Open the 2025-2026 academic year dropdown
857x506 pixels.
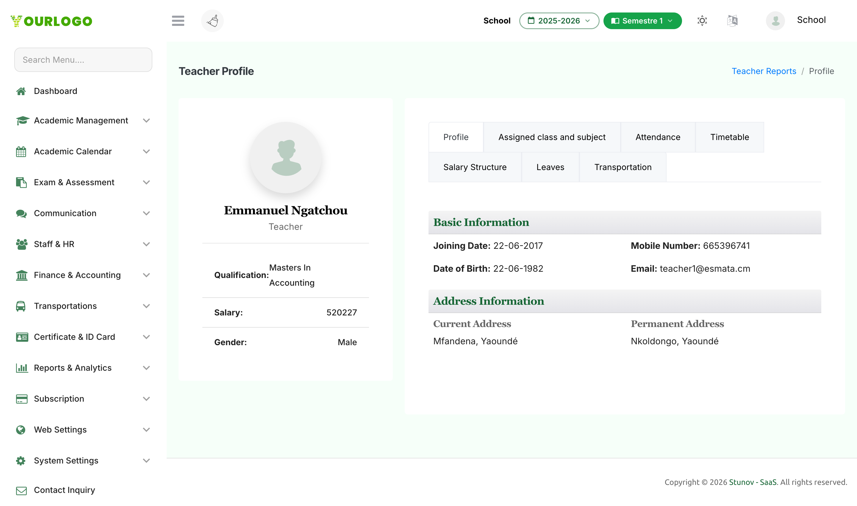(559, 21)
